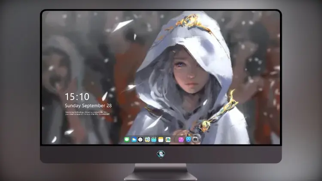Open the dock app between Clock and Videos
Screen dimensions: 322x181
click(x=147, y=139)
